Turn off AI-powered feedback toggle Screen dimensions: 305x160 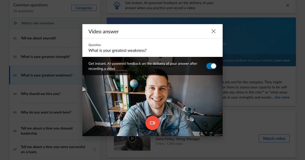click(x=211, y=66)
